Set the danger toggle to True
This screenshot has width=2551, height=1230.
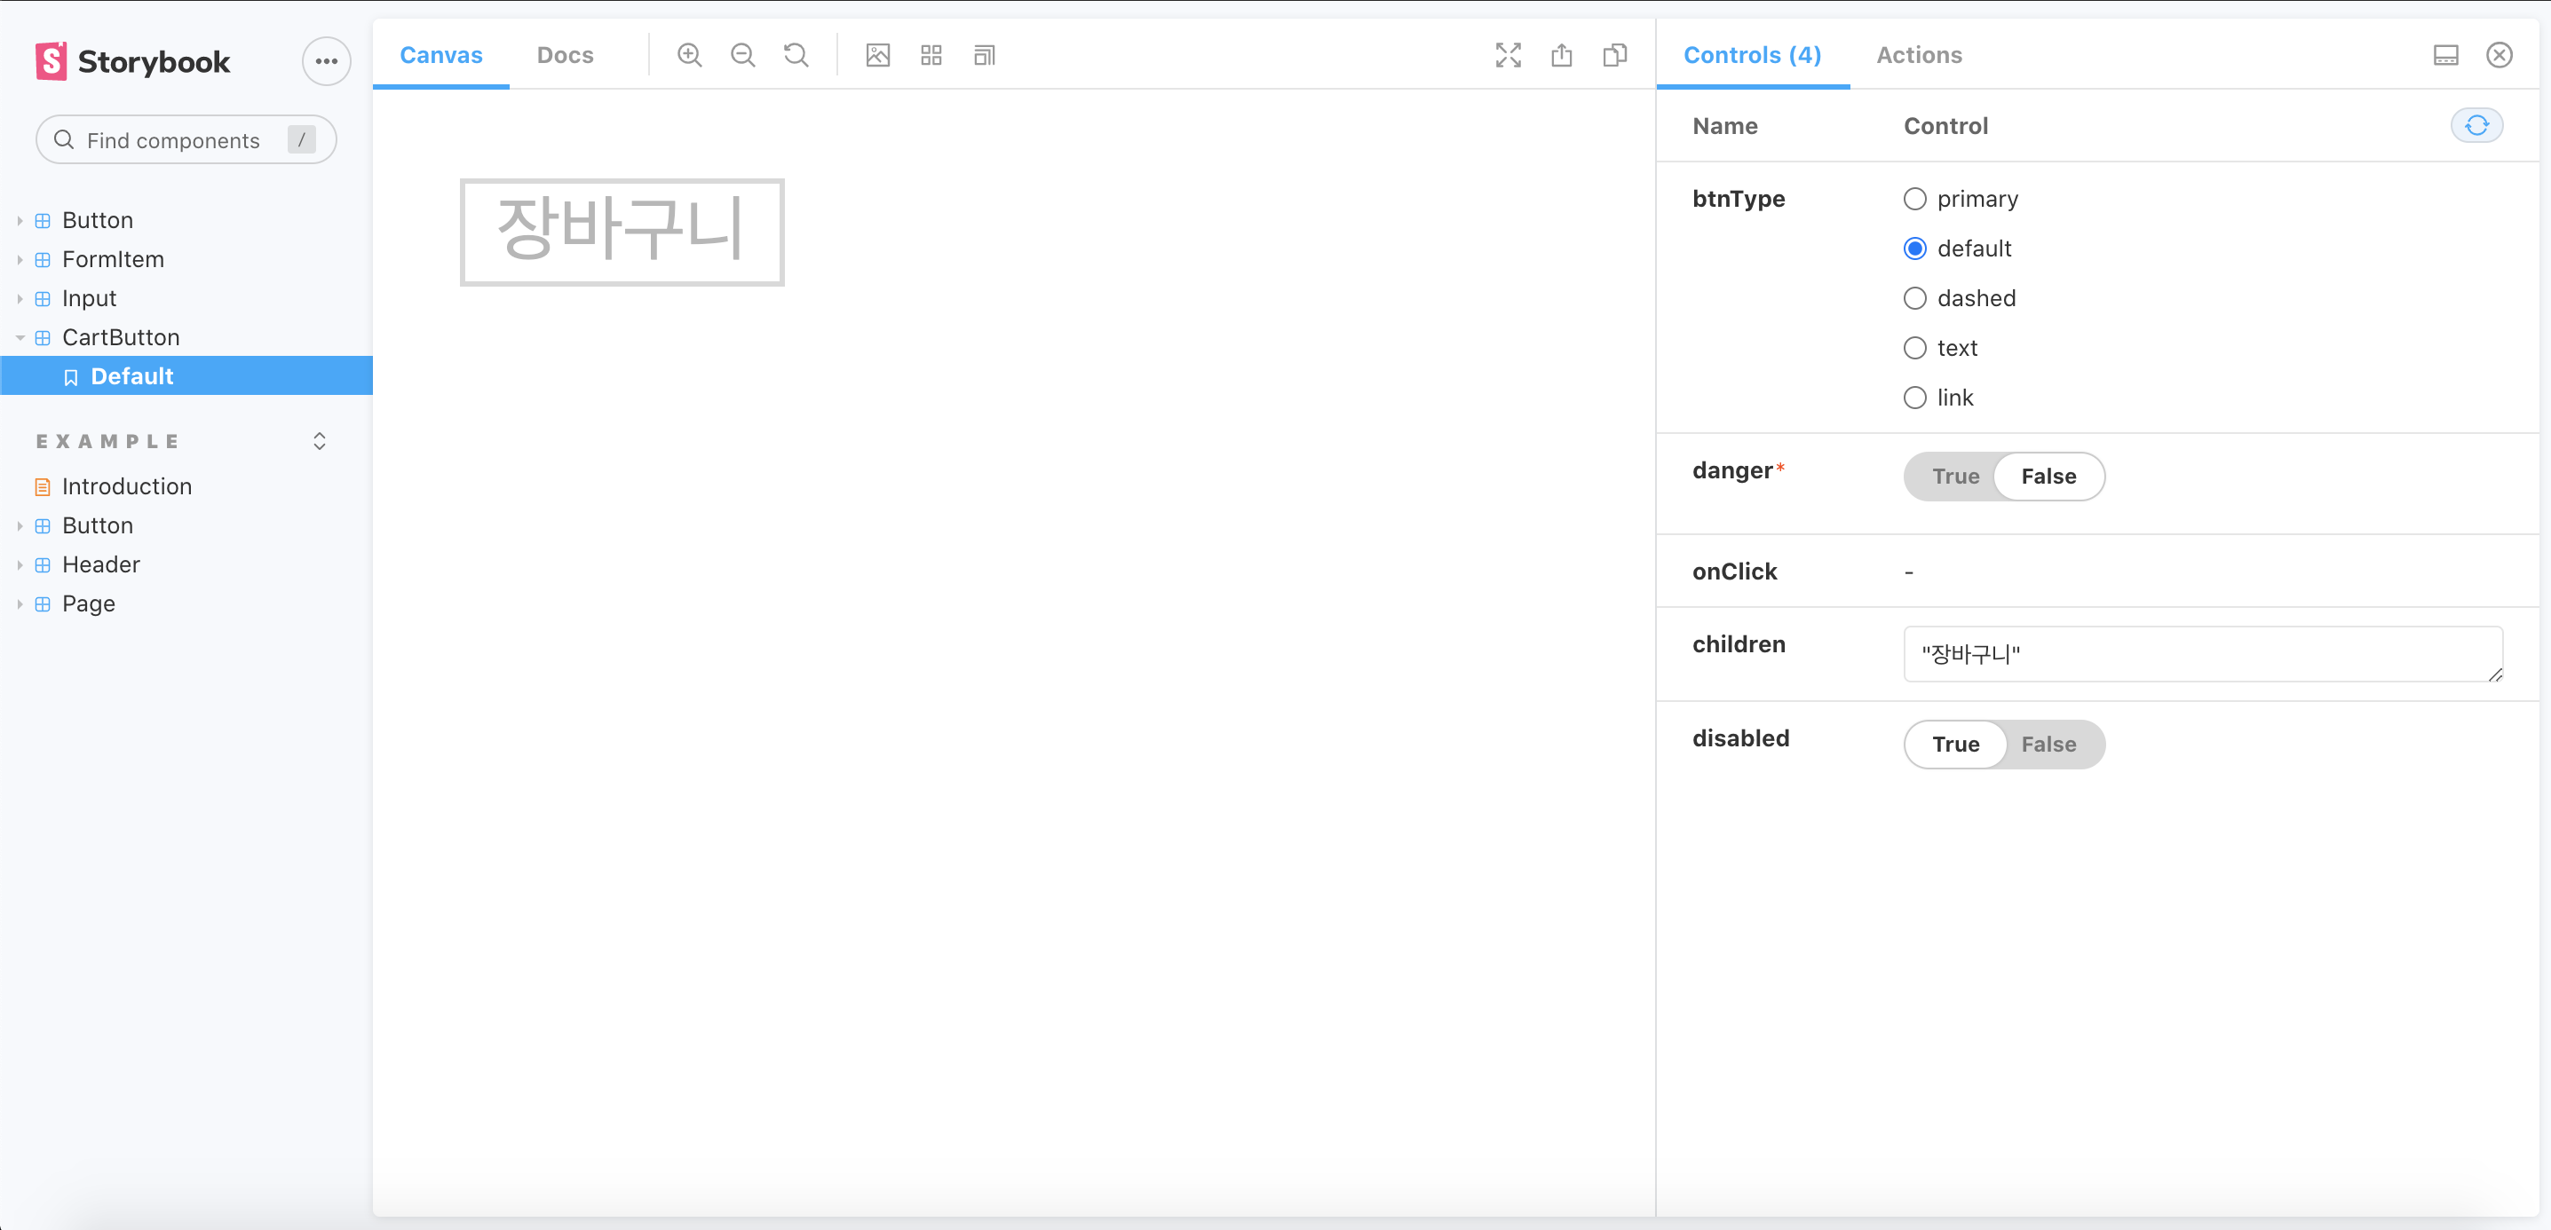tap(1955, 476)
